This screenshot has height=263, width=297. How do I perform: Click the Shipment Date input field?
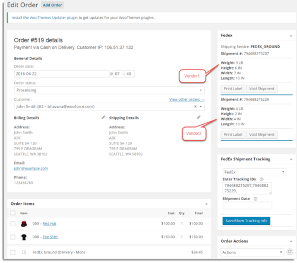click(247, 205)
